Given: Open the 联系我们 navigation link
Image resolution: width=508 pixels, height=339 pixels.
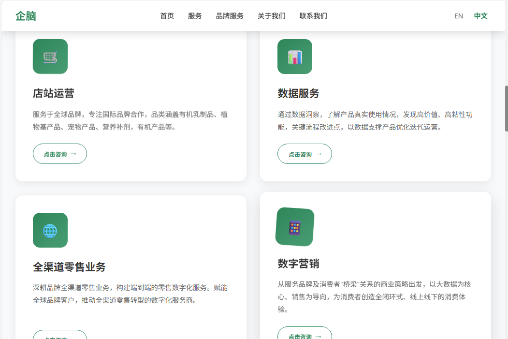Looking at the screenshot, I should (313, 16).
